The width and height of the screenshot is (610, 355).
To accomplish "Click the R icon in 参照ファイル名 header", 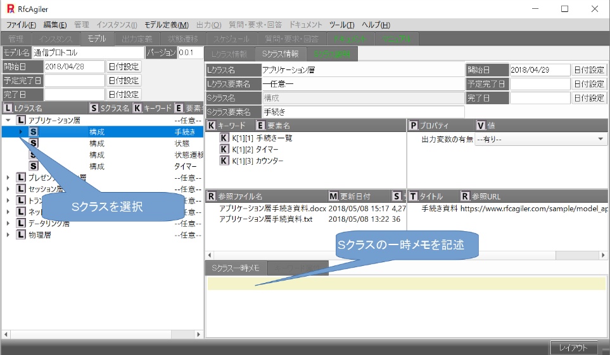I will (212, 196).
